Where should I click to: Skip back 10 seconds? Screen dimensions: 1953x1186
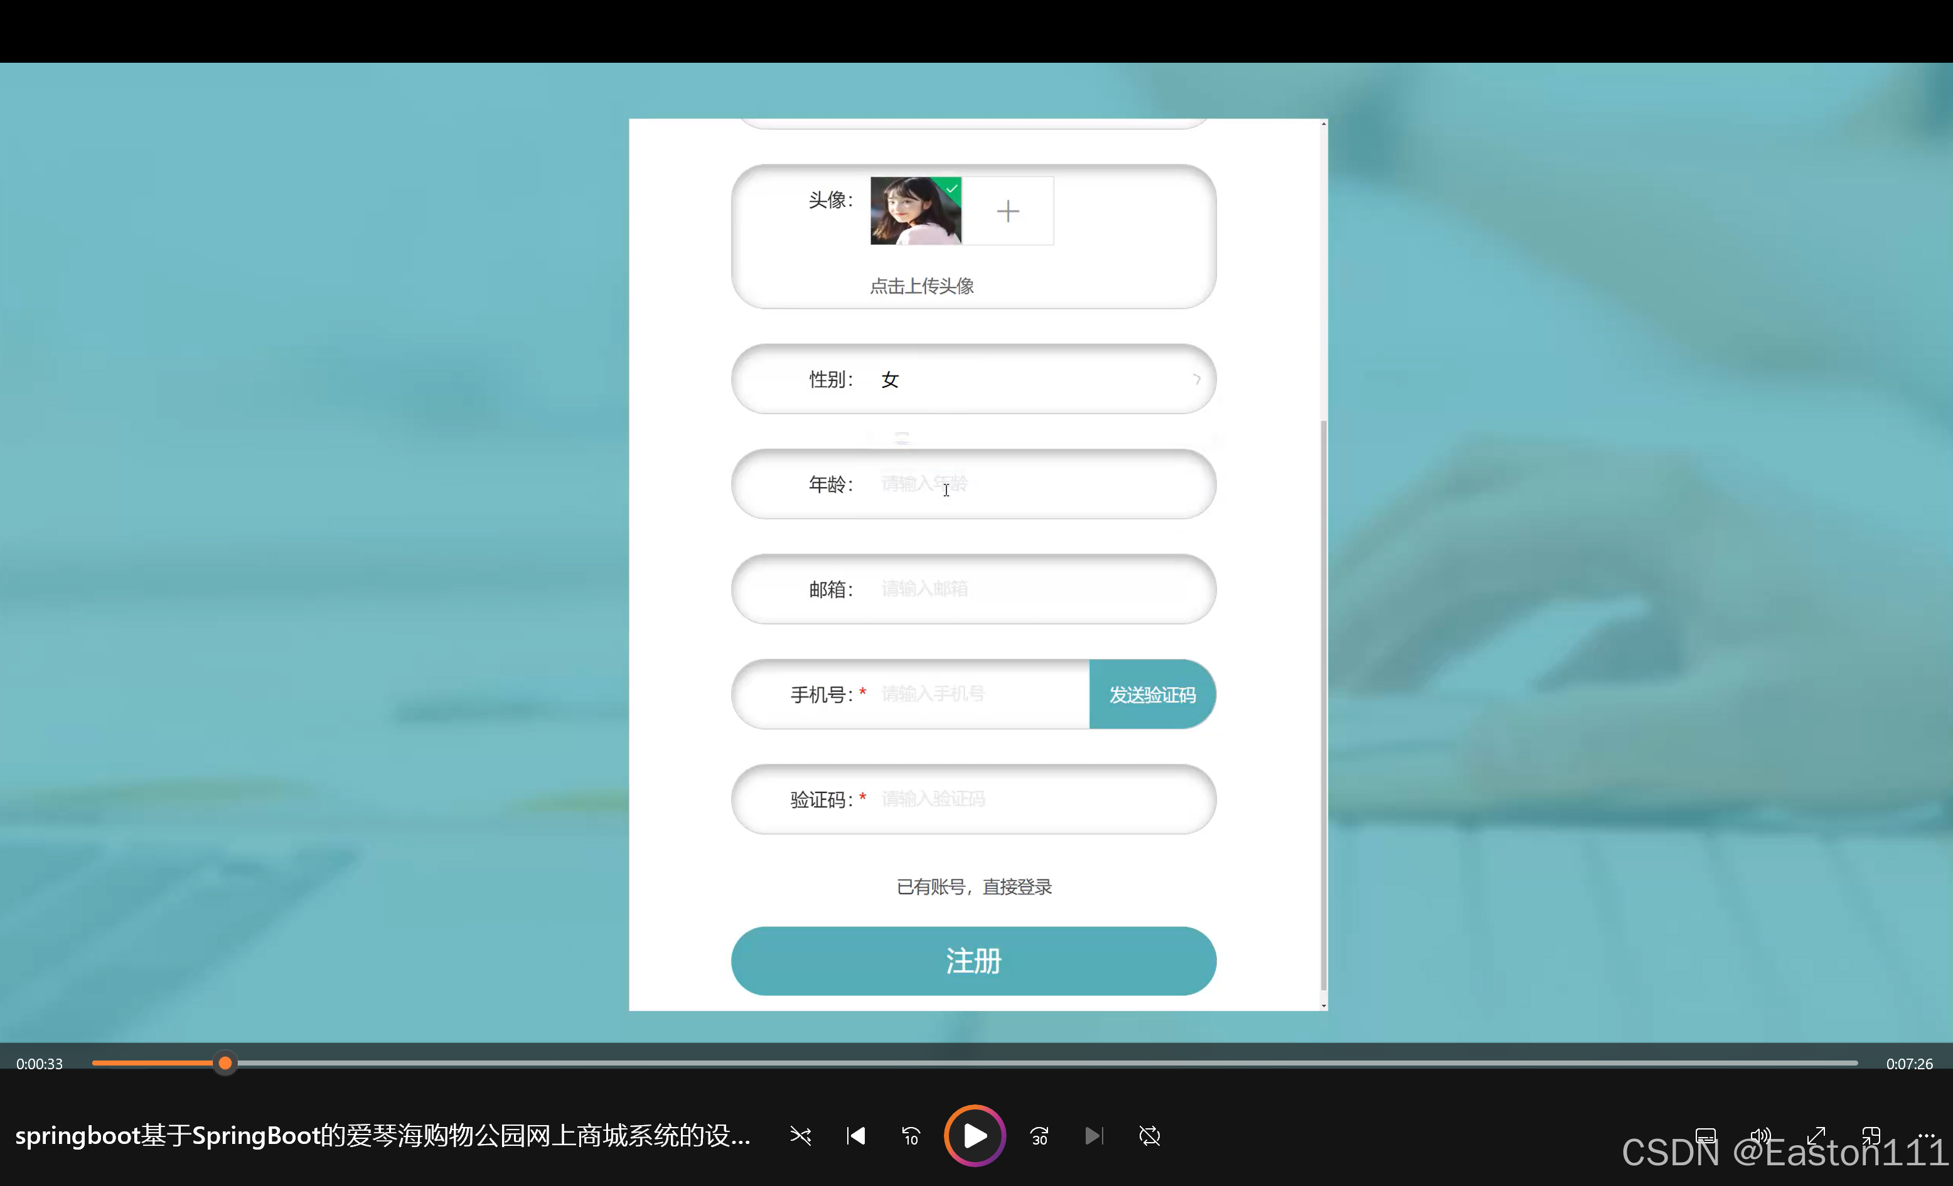pos(911,1136)
